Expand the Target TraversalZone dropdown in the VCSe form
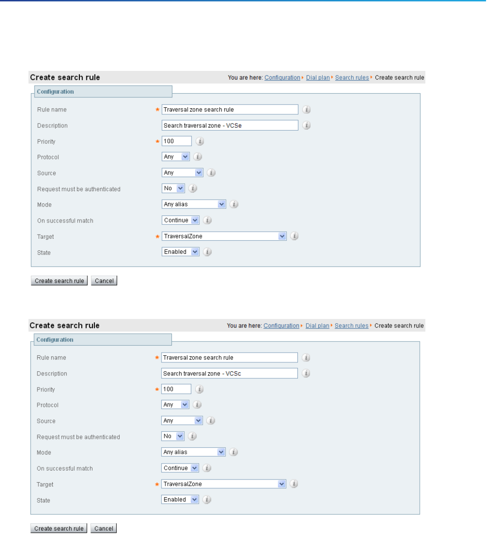The height and width of the screenshot is (534, 487). (224, 236)
